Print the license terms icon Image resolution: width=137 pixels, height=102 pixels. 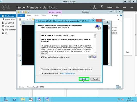tap(90, 57)
